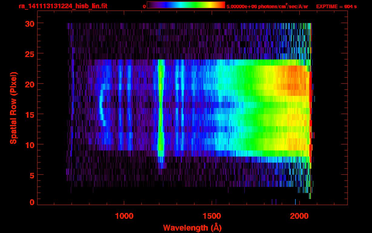The height and width of the screenshot is (233, 372).
Task: Click the x-axis label 1500
Action: [212, 216]
